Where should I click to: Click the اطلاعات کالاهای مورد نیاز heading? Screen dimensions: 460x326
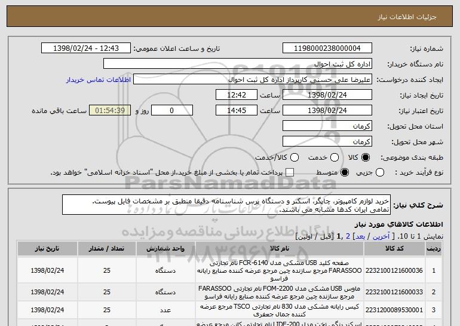click(398, 225)
